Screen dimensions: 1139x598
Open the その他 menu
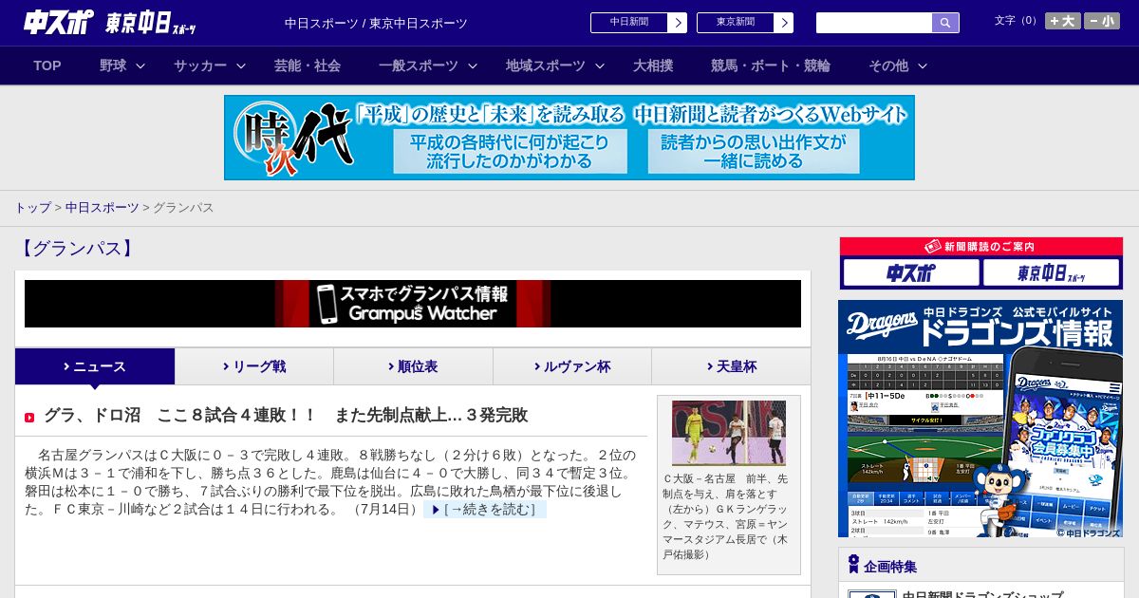[888, 65]
